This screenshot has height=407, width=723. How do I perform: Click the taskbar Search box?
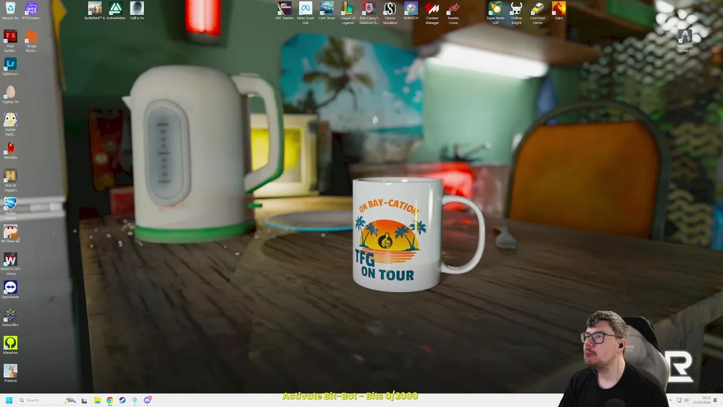click(x=47, y=400)
